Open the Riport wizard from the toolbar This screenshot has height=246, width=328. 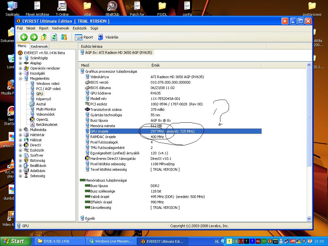pos(84,37)
